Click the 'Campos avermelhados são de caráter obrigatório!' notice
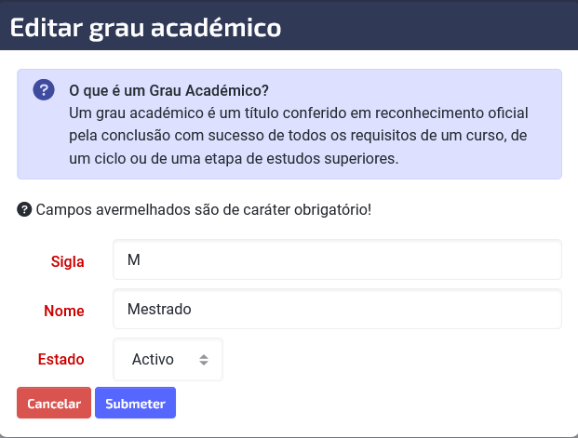The width and height of the screenshot is (578, 438). [x=204, y=209]
